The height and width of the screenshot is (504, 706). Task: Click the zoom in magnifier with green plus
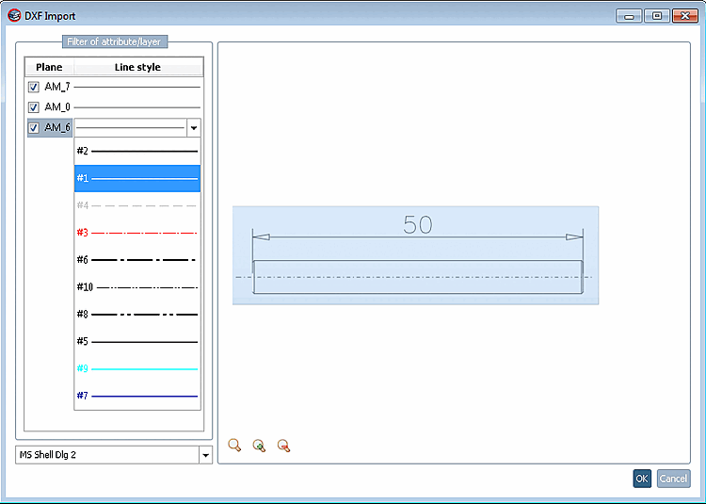[x=259, y=446]
